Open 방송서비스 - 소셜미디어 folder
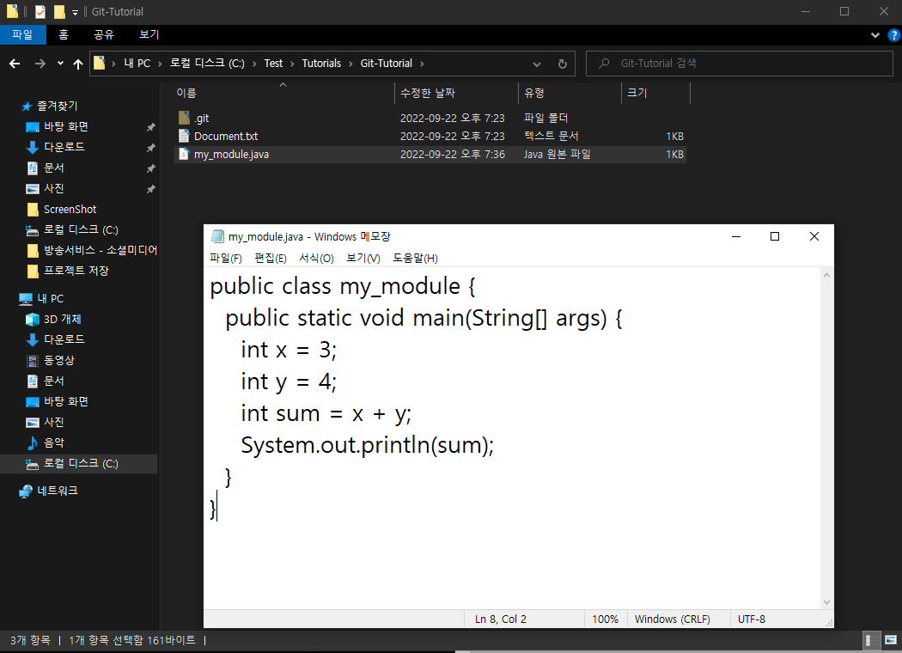 tap(92, 250)
